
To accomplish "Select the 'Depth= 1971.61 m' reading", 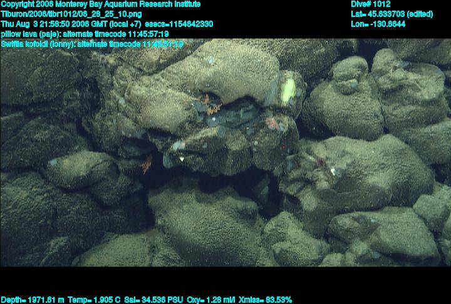I will coord(32,300).
